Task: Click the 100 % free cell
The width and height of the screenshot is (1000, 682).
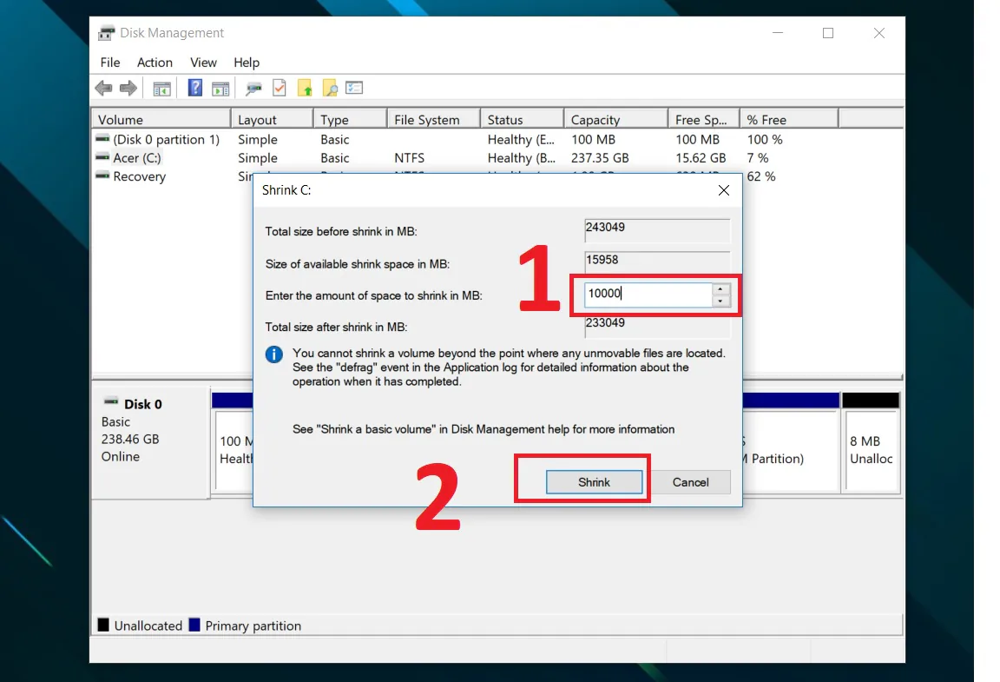Action: [x=764, y=139]
